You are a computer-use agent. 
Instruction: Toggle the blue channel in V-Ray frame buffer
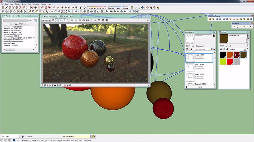pyautogui.click(x=64, y=20)
